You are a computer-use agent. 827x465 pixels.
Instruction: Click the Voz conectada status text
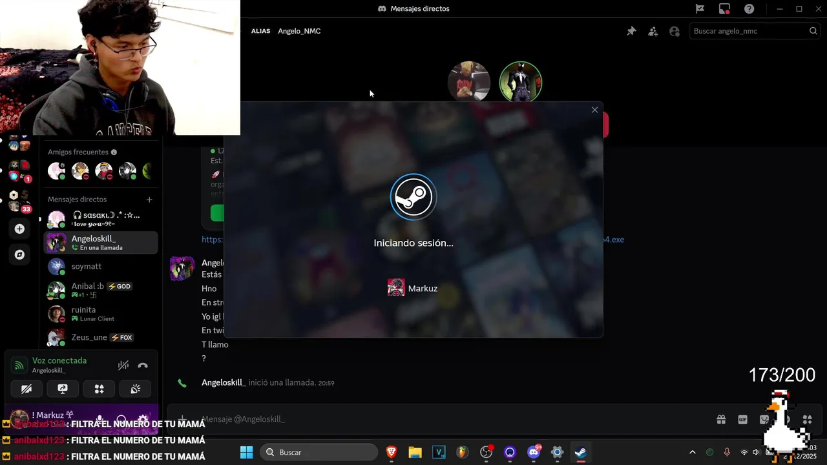[x=59, y=360]
